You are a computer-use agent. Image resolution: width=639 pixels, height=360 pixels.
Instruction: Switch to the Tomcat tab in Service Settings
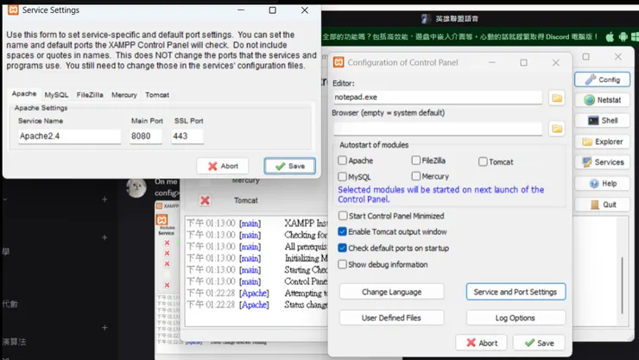pyautogui.click(x=157, y=95)
